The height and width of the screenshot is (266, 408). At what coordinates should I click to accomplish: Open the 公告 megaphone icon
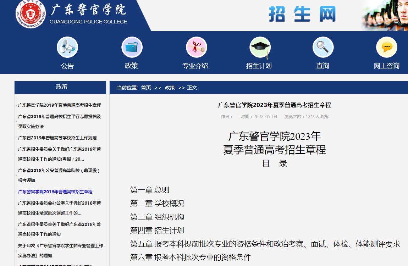point(67,47)
